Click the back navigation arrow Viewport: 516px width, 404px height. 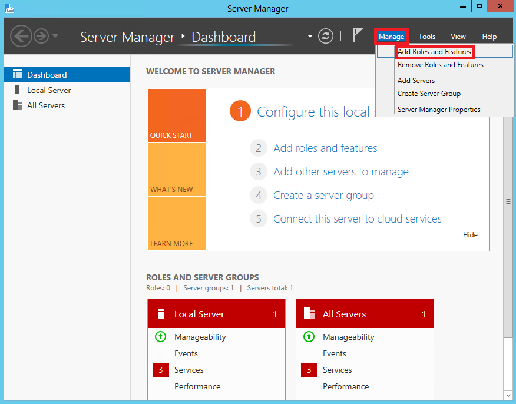21,36
